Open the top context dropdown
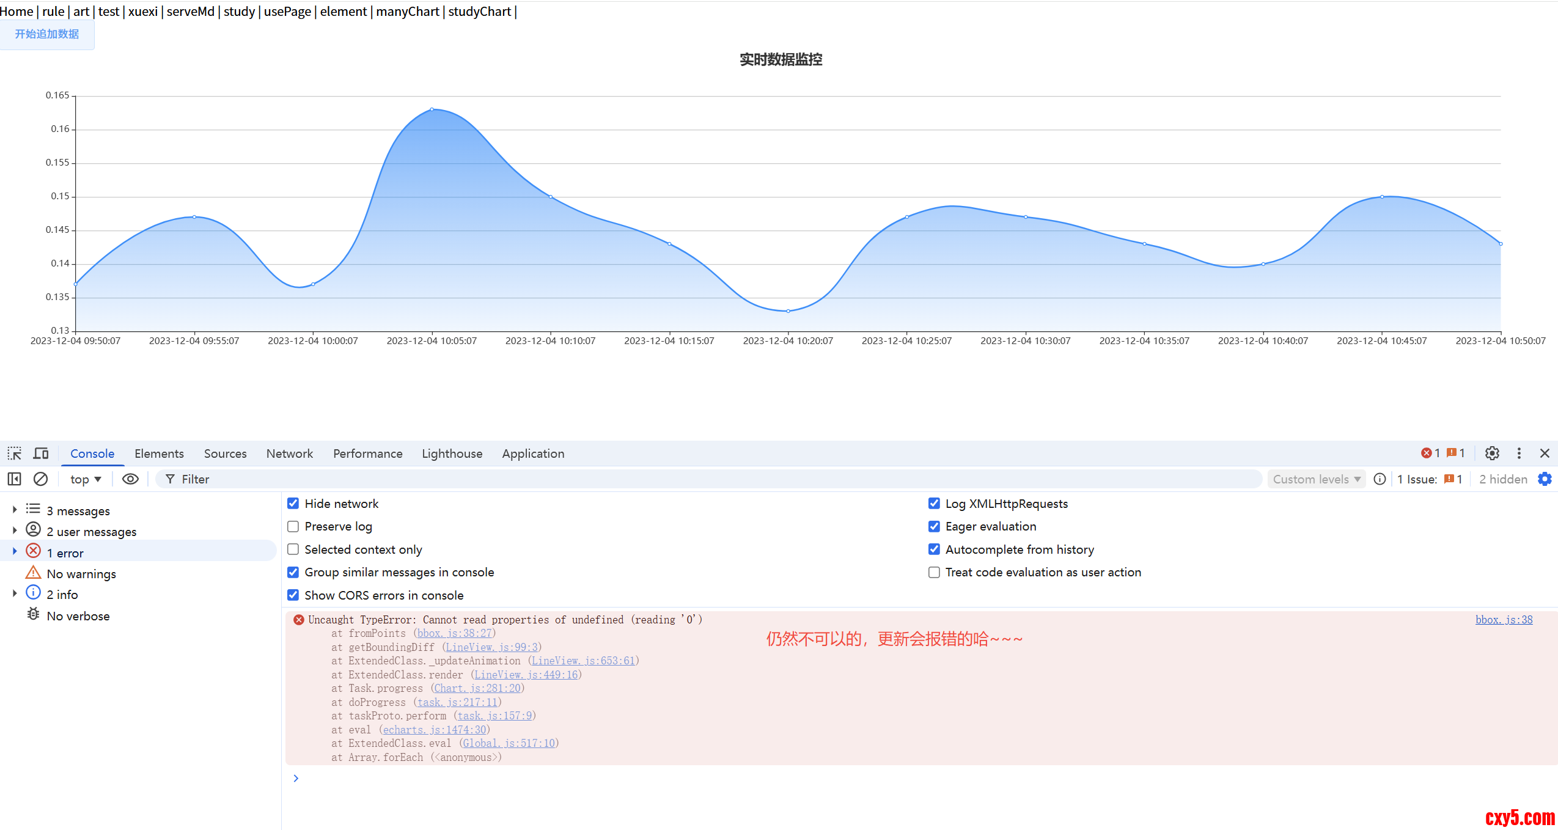The height and width of the screenshot is (830, 1558). pyautogui.click(x=85, y=479)
